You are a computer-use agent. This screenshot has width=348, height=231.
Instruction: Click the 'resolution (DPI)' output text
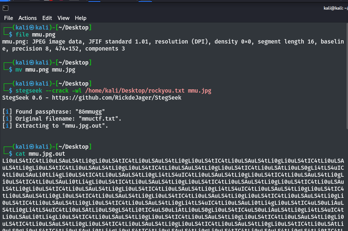(182, 42)
